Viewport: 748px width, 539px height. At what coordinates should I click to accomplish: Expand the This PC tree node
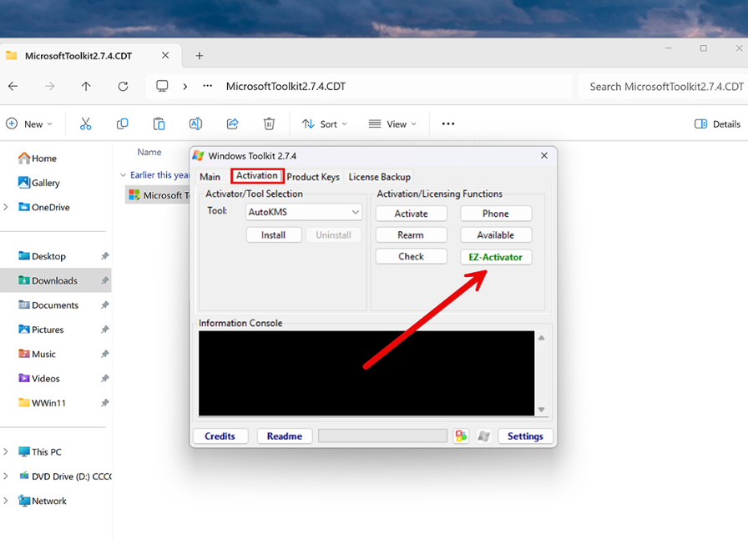tap(7, 452)
